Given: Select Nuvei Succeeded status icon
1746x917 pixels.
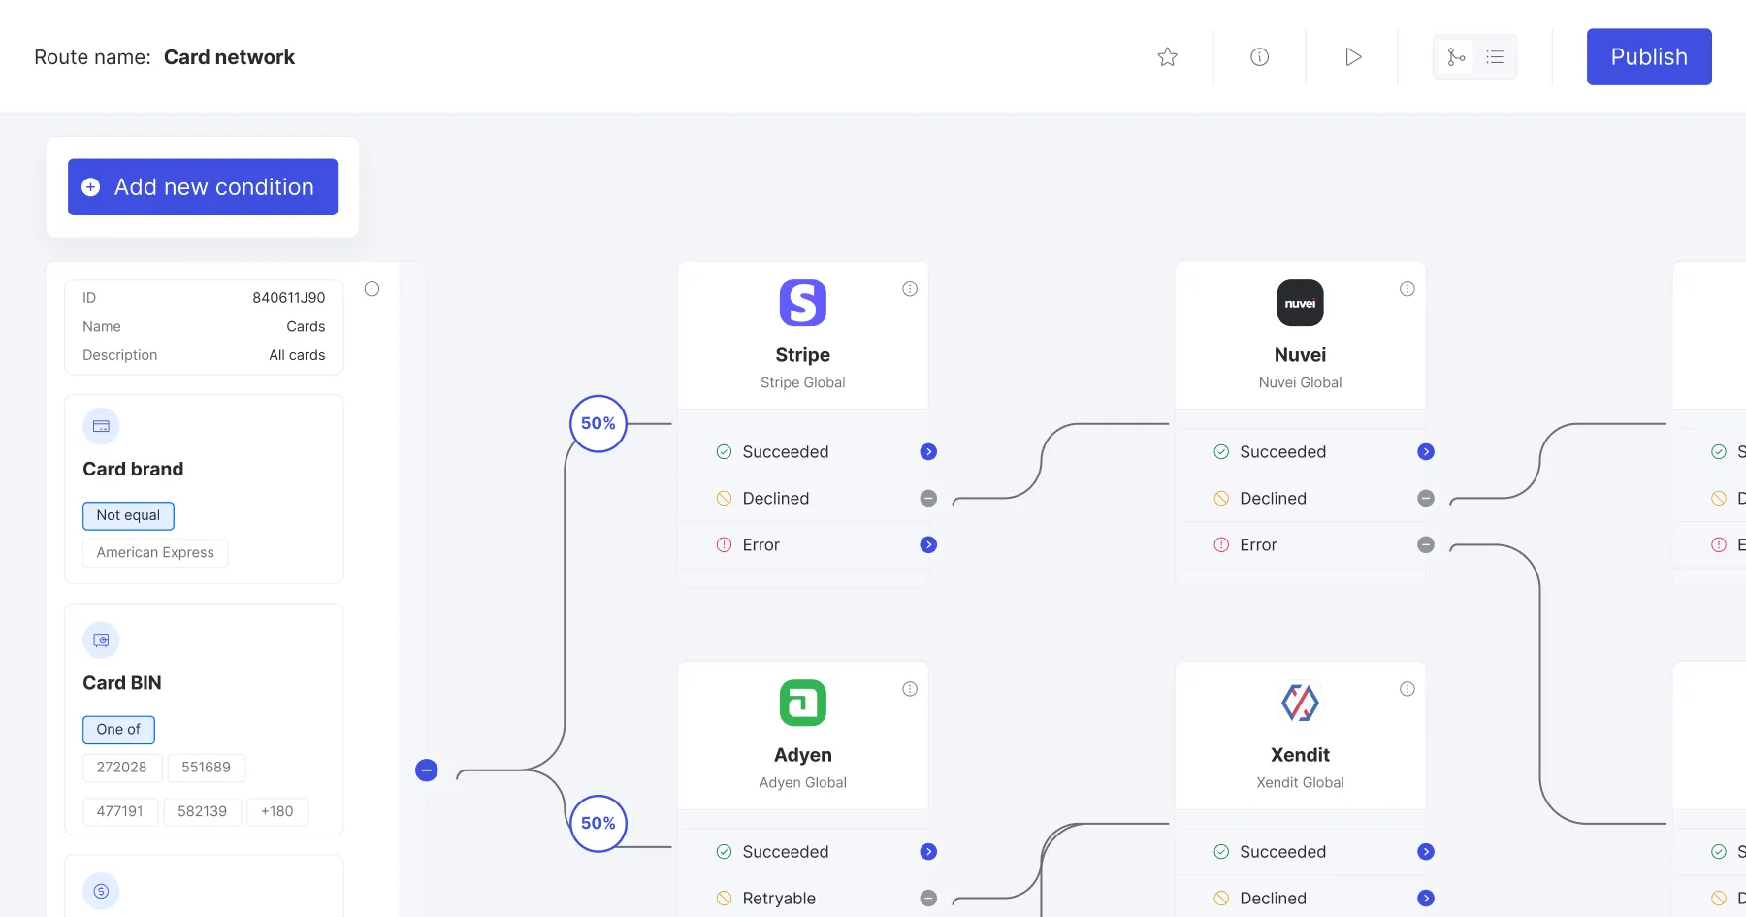Looking at the screenshot, I should (x=1221, y=452).
